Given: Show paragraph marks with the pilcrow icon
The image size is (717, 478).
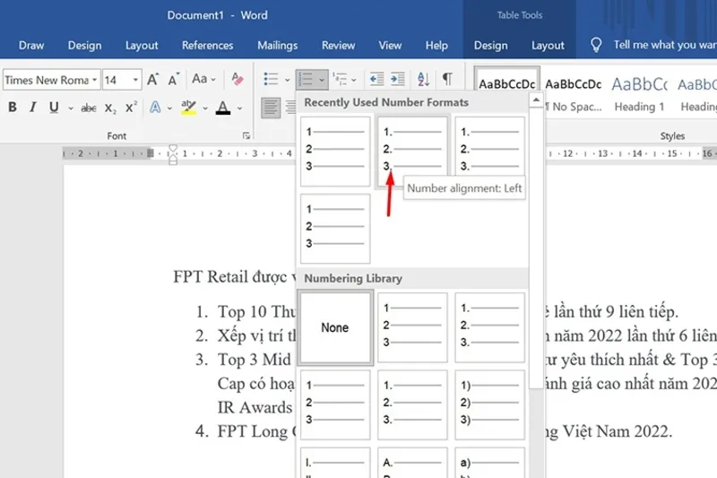Looking at the screenshot, I should [x=446, y=80].
